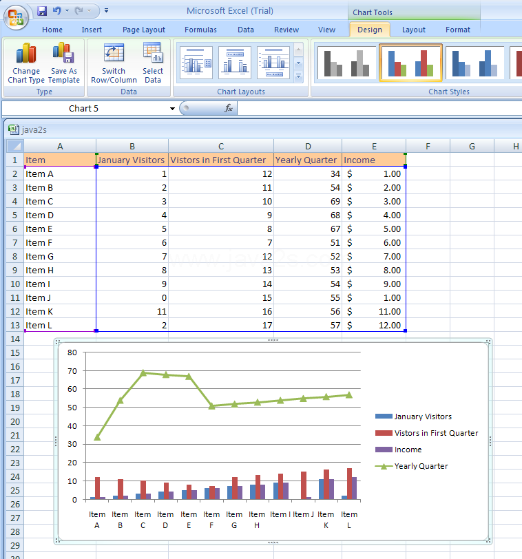Click the 11.00 income cell

click(374, 312)
